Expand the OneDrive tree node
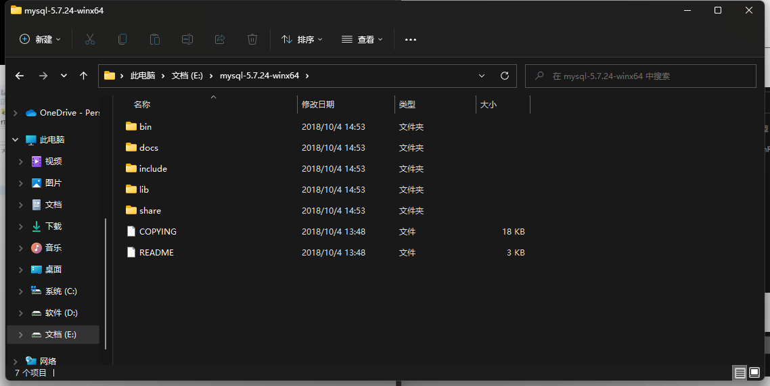Viewport: 770px width, 386px height. coord(15,113)
